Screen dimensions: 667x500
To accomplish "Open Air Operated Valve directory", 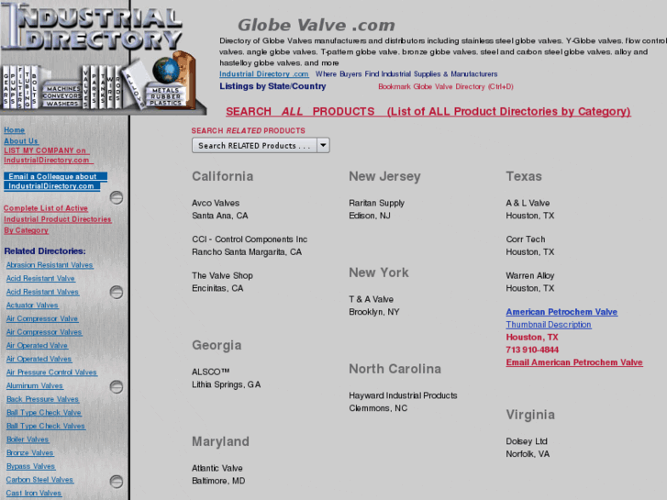I will coord(37,346).
